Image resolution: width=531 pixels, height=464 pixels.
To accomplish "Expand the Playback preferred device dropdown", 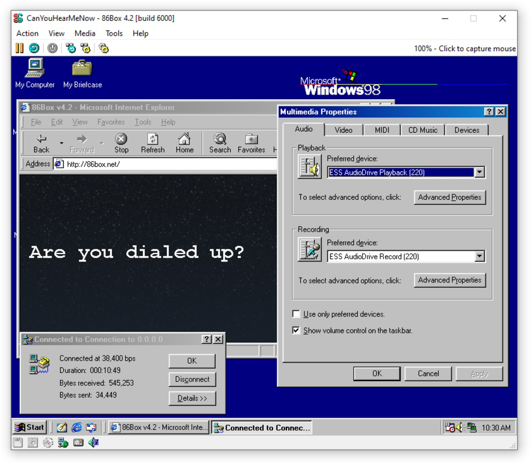I will (x=479, y=172).
